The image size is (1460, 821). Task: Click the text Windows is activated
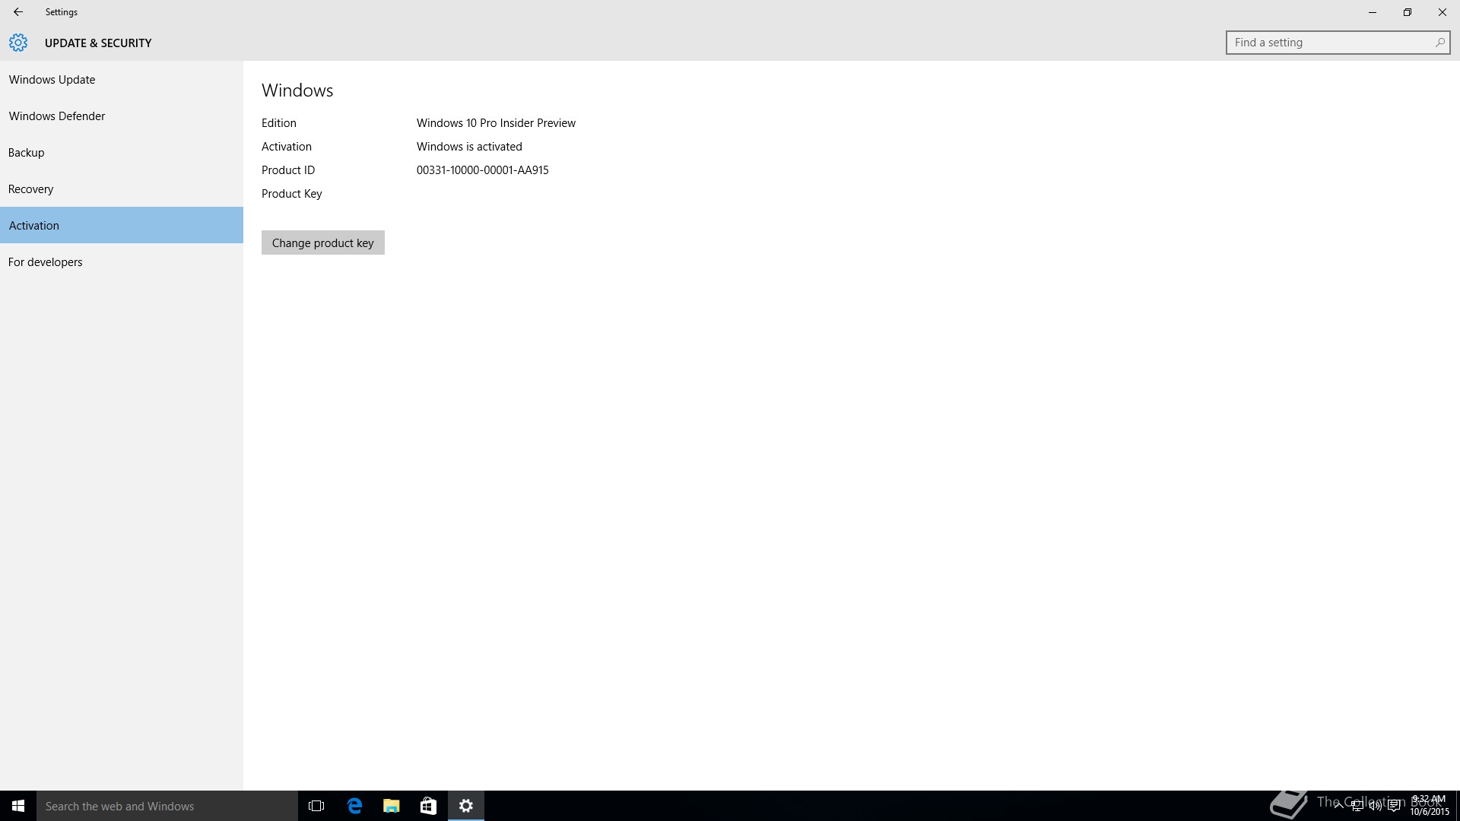pyautogui.click(x=469, y=147)
